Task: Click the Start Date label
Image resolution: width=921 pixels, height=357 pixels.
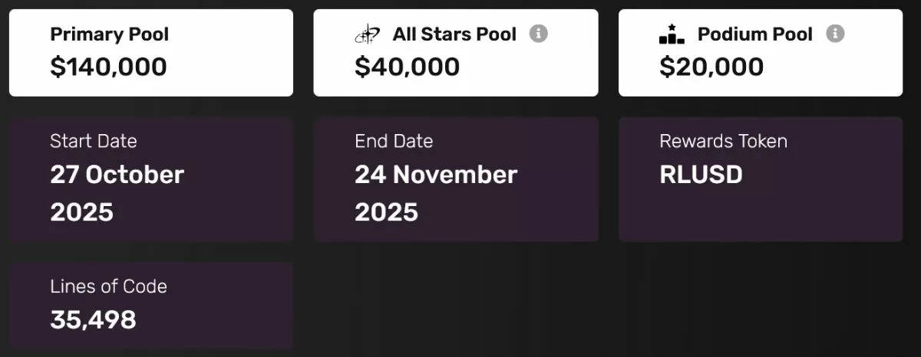Action: click(x=93, y=141)
